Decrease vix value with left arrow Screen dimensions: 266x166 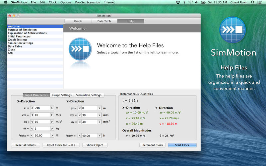[x=32, y=115]
